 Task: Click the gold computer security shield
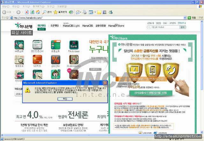tap(135, 71)
